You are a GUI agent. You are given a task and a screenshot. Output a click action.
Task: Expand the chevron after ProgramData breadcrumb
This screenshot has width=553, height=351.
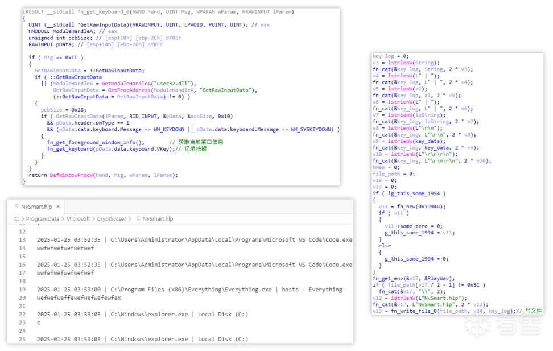coord(63,219)
